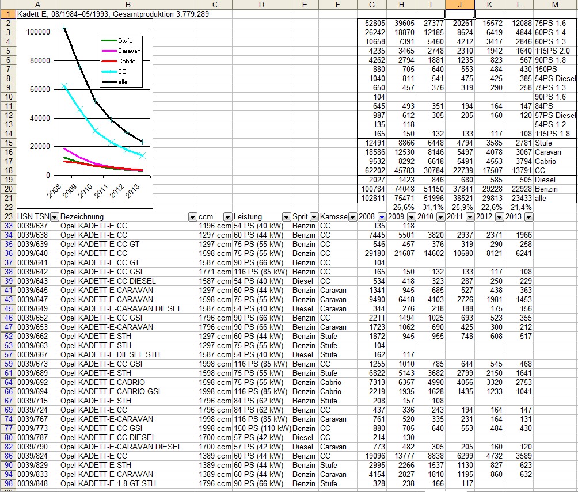Select the 150PS label cell
The width and height of the screenshot is (578, 492).
pos(547,69)
